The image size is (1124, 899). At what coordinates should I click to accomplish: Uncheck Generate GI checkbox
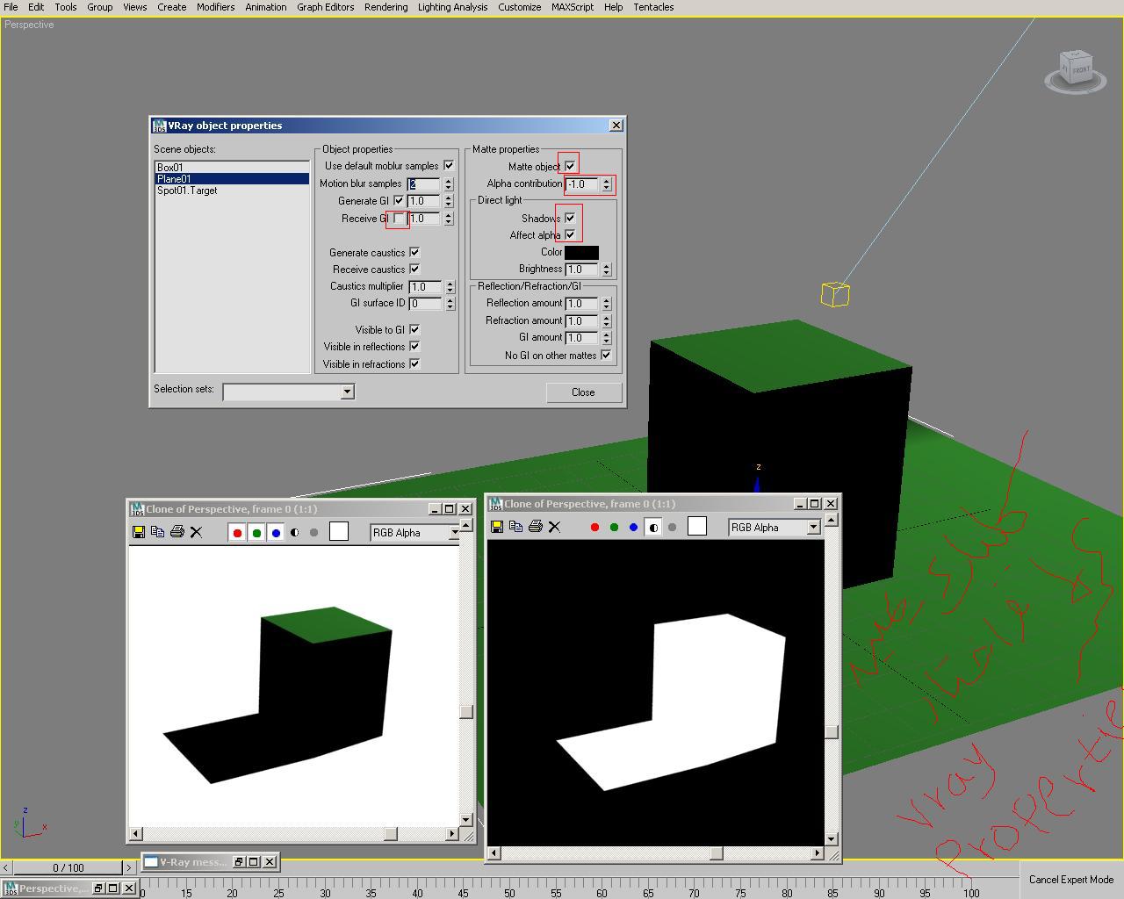pos(399,200)
